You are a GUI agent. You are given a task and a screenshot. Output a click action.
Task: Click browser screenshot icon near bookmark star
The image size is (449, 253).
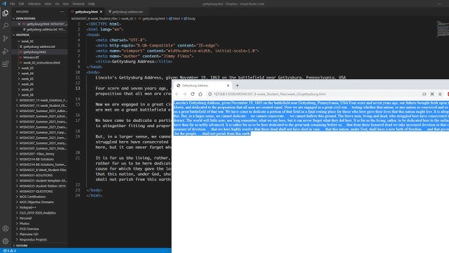432,94
